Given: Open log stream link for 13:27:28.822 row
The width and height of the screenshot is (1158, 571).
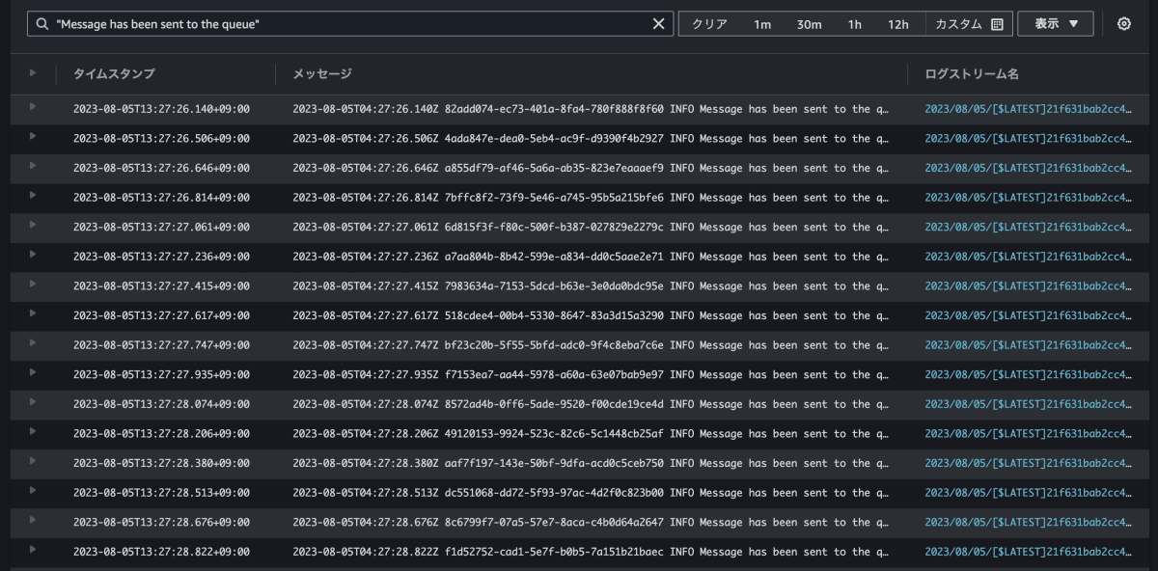Looking at the screenshot, I should 1029,552.
